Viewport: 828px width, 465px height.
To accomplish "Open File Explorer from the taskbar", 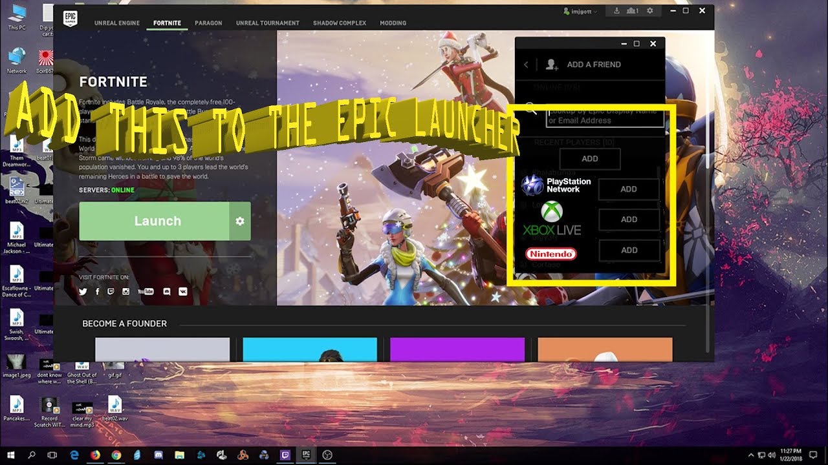I will (179, 455).
